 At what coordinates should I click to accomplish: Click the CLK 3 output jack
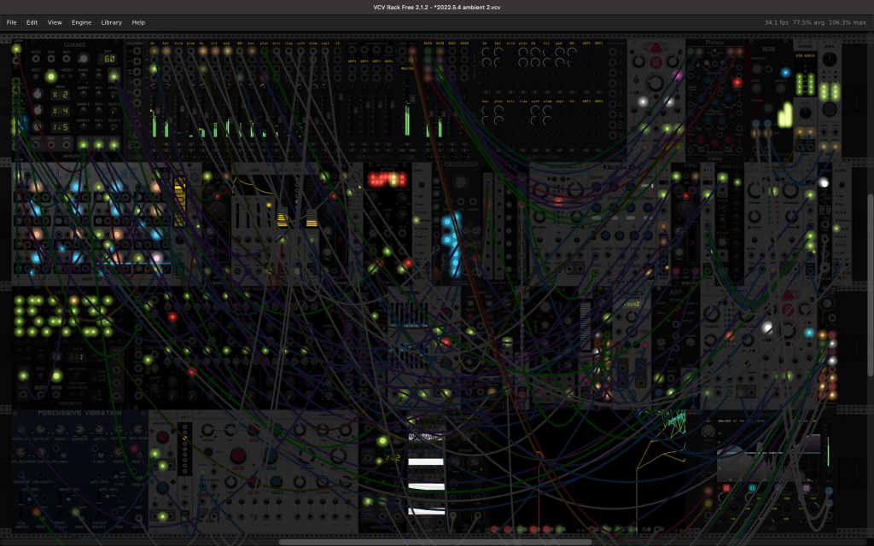pos(114,145)
